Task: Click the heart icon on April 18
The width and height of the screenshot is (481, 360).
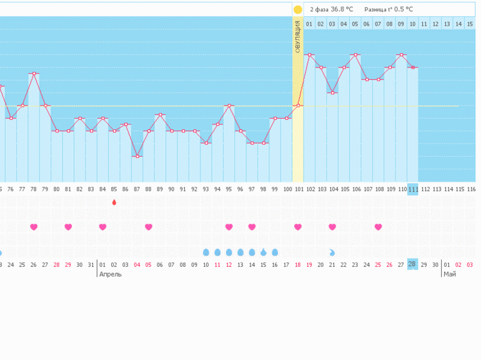Action: tap(298, 227)
